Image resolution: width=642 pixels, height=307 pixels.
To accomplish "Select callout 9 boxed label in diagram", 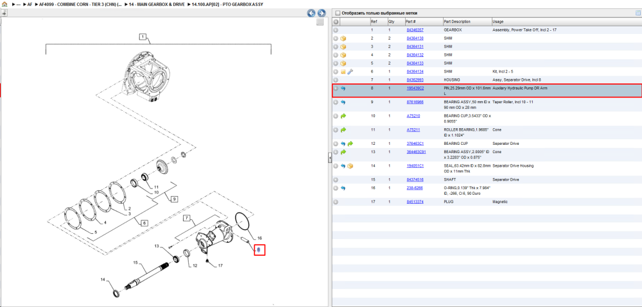I will [175, 199].
